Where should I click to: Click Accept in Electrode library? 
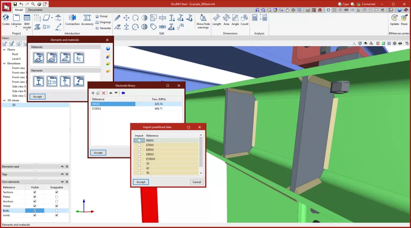click(x=98, y=153)
